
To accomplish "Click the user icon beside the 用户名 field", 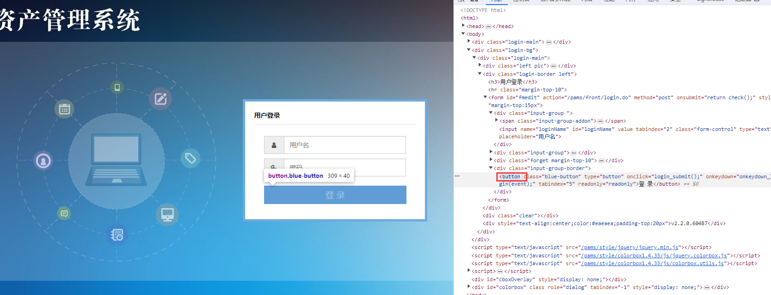I will 274,145.
